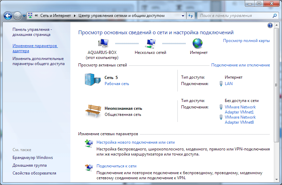
Task: Click the VMnet8 adapter plug icon
Action: (221, 117)
